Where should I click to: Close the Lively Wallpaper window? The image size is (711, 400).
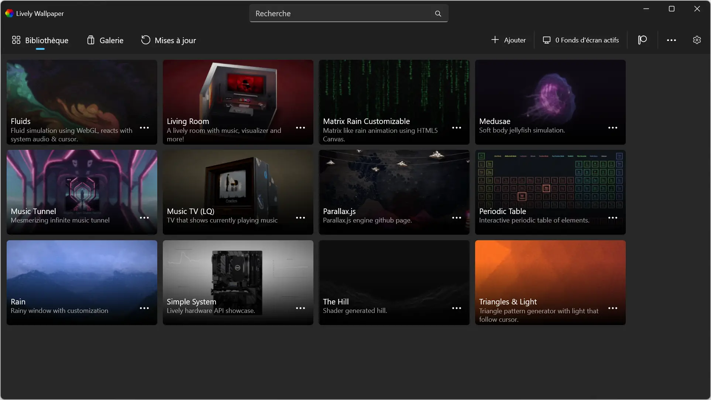click(697, 9)
